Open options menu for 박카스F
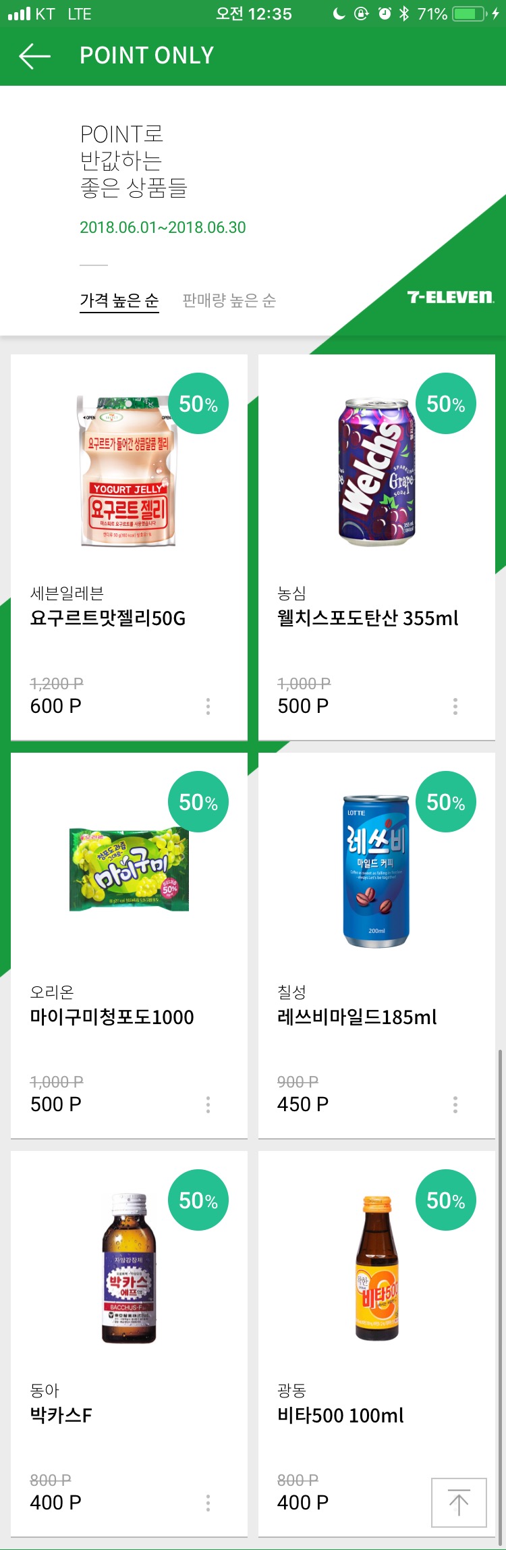This screenshot has width=506, height=1550. [208, 1503]
